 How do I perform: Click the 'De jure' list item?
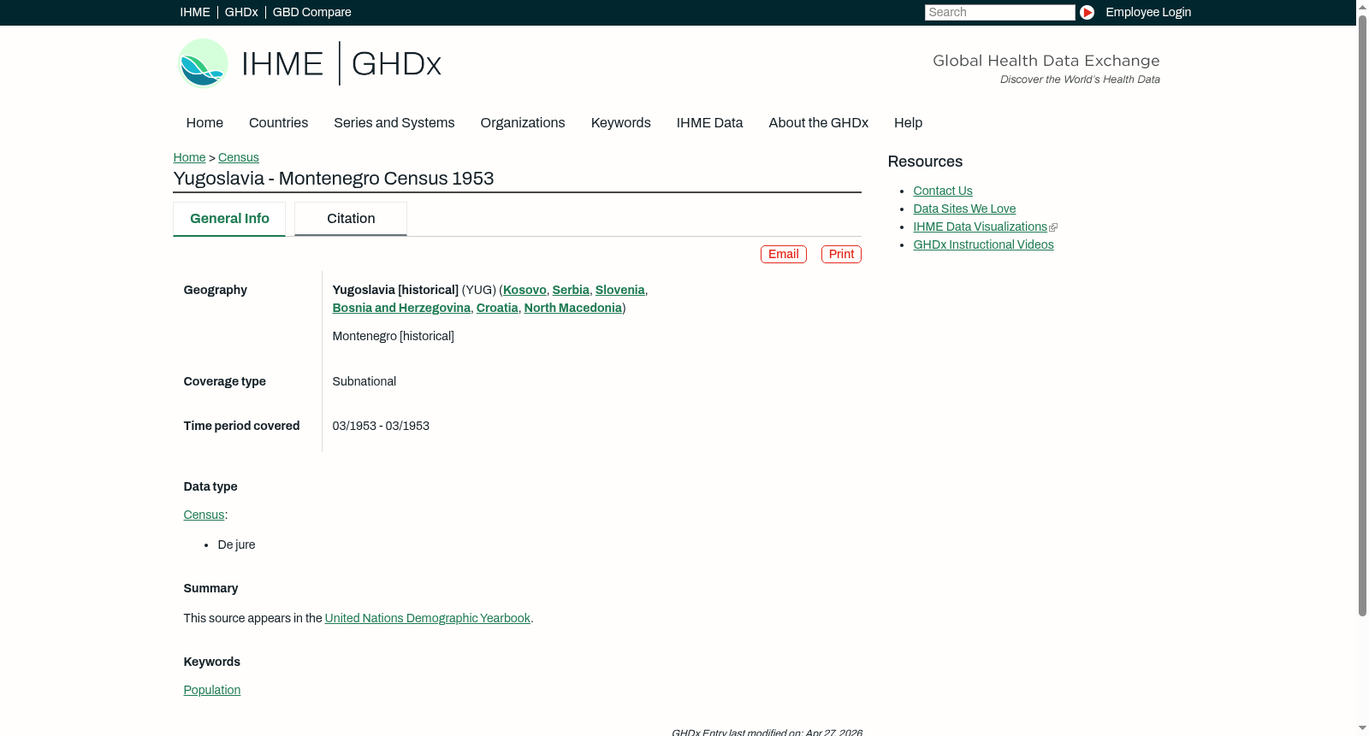pyautogui.click(x=237, y=545)
